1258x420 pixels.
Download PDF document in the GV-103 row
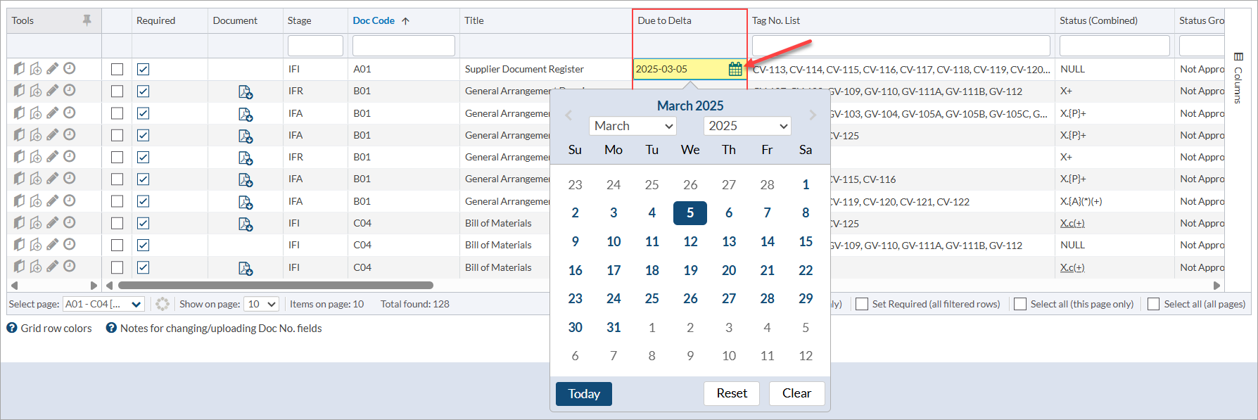pos(246,114)
